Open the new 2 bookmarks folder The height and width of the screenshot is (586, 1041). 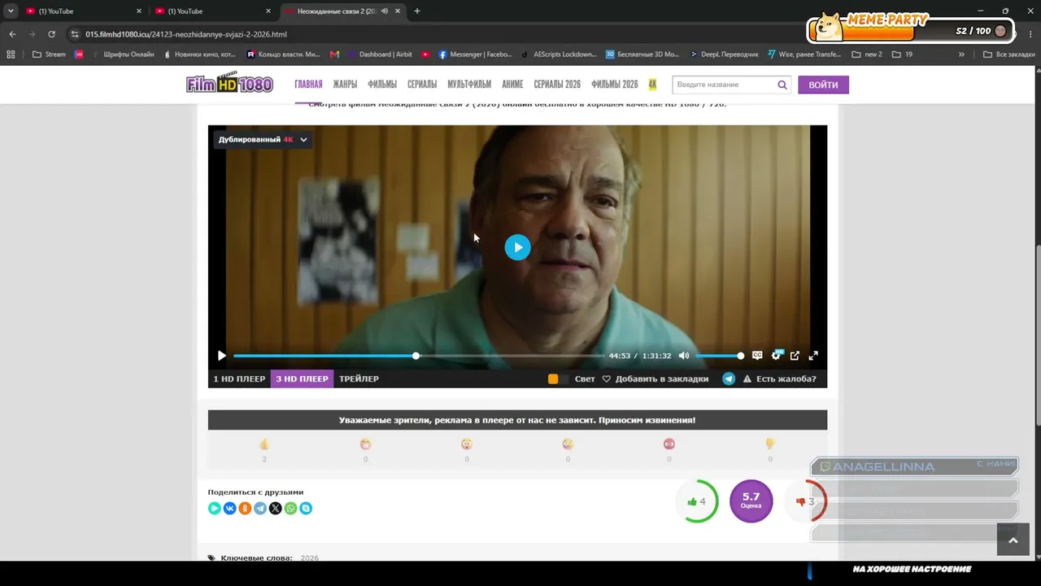pyautogui.click(x=867, y=55)
